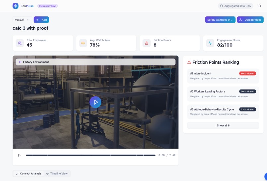Click the upload arrow icon in Upload Video
This screenshot has width=267, height=181.
coord(240,20)
